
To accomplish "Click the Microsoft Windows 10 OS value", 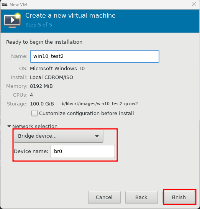I will (57, 68).
